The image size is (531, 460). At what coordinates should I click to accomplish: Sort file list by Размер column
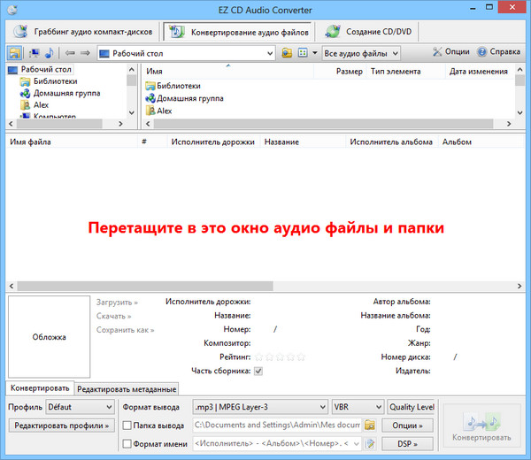(x=340, y=72)
